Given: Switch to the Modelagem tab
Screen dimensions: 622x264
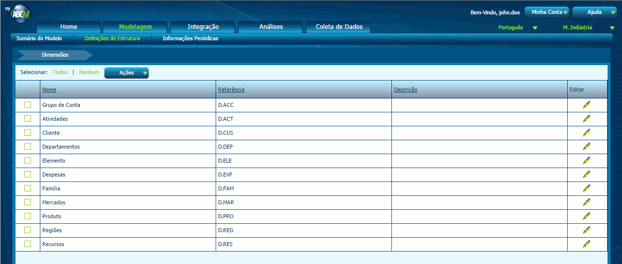Looking at the screenshot, I should click(135, 27).
